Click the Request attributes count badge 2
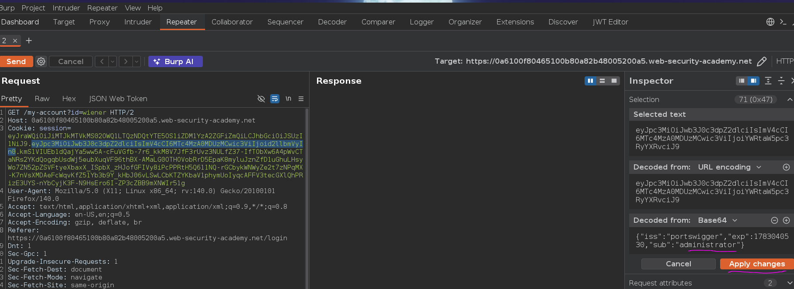 [x=770, y=283]
